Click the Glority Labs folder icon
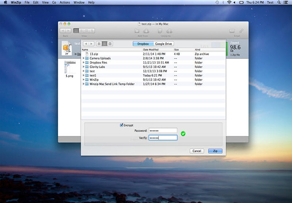The height and width of the screenshot is (203, 292). pyautogui.click(x=87, y=67)
